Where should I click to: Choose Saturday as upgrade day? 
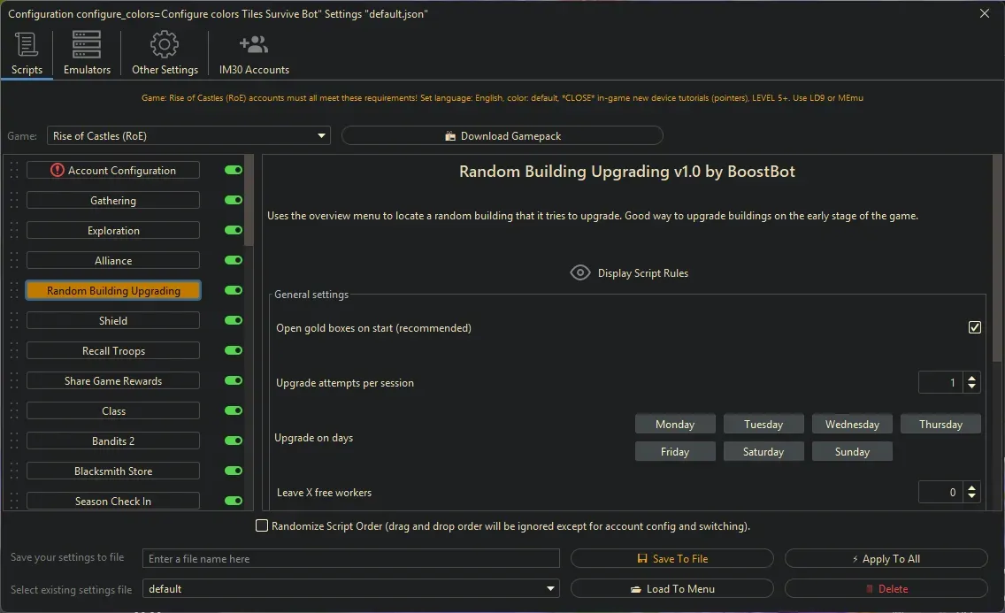763,452
